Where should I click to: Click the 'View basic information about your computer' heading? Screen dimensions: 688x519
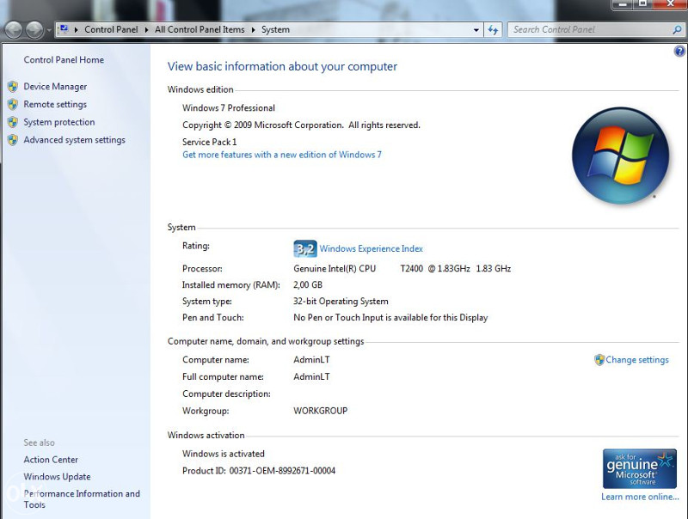pyautogui.click(x=282, y=66)
